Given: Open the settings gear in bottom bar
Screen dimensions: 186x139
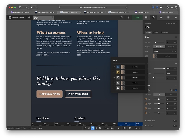Looking at the screenshot, I should [x=119, y=128].
